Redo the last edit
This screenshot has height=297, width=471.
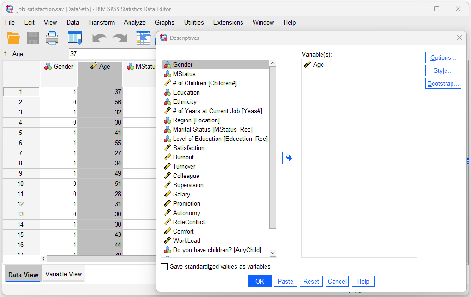tap(118, 38)
